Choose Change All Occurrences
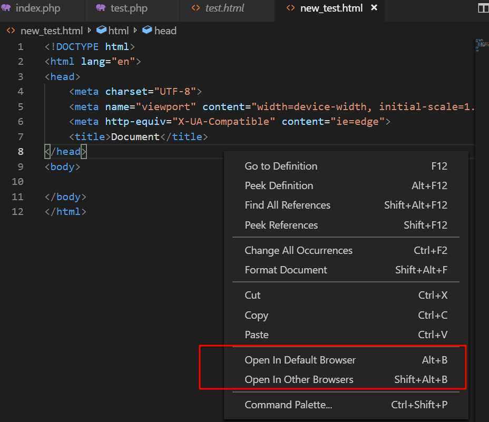 (x=346, y=250)
